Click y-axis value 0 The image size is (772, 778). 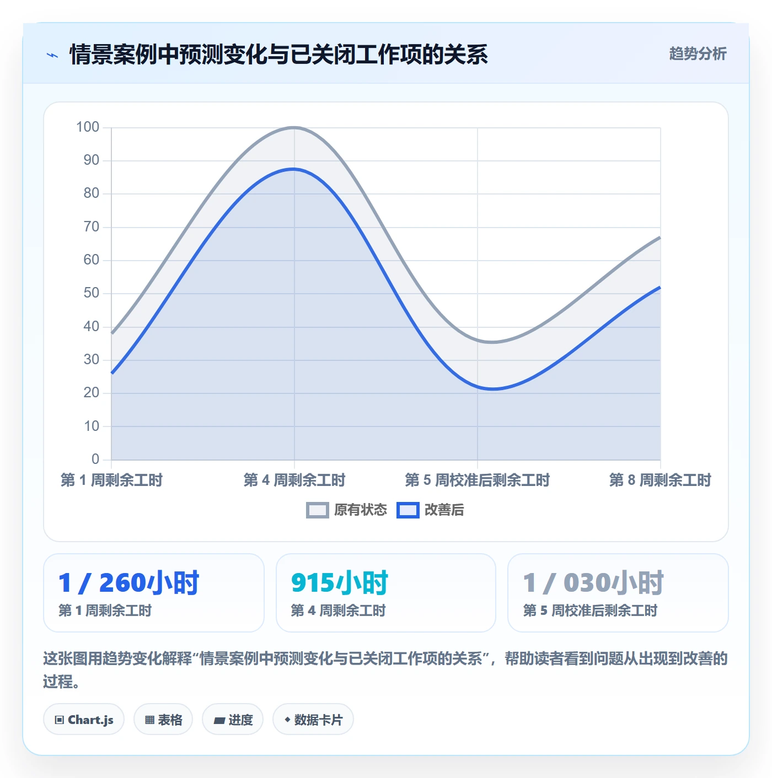tap(95, 459)
